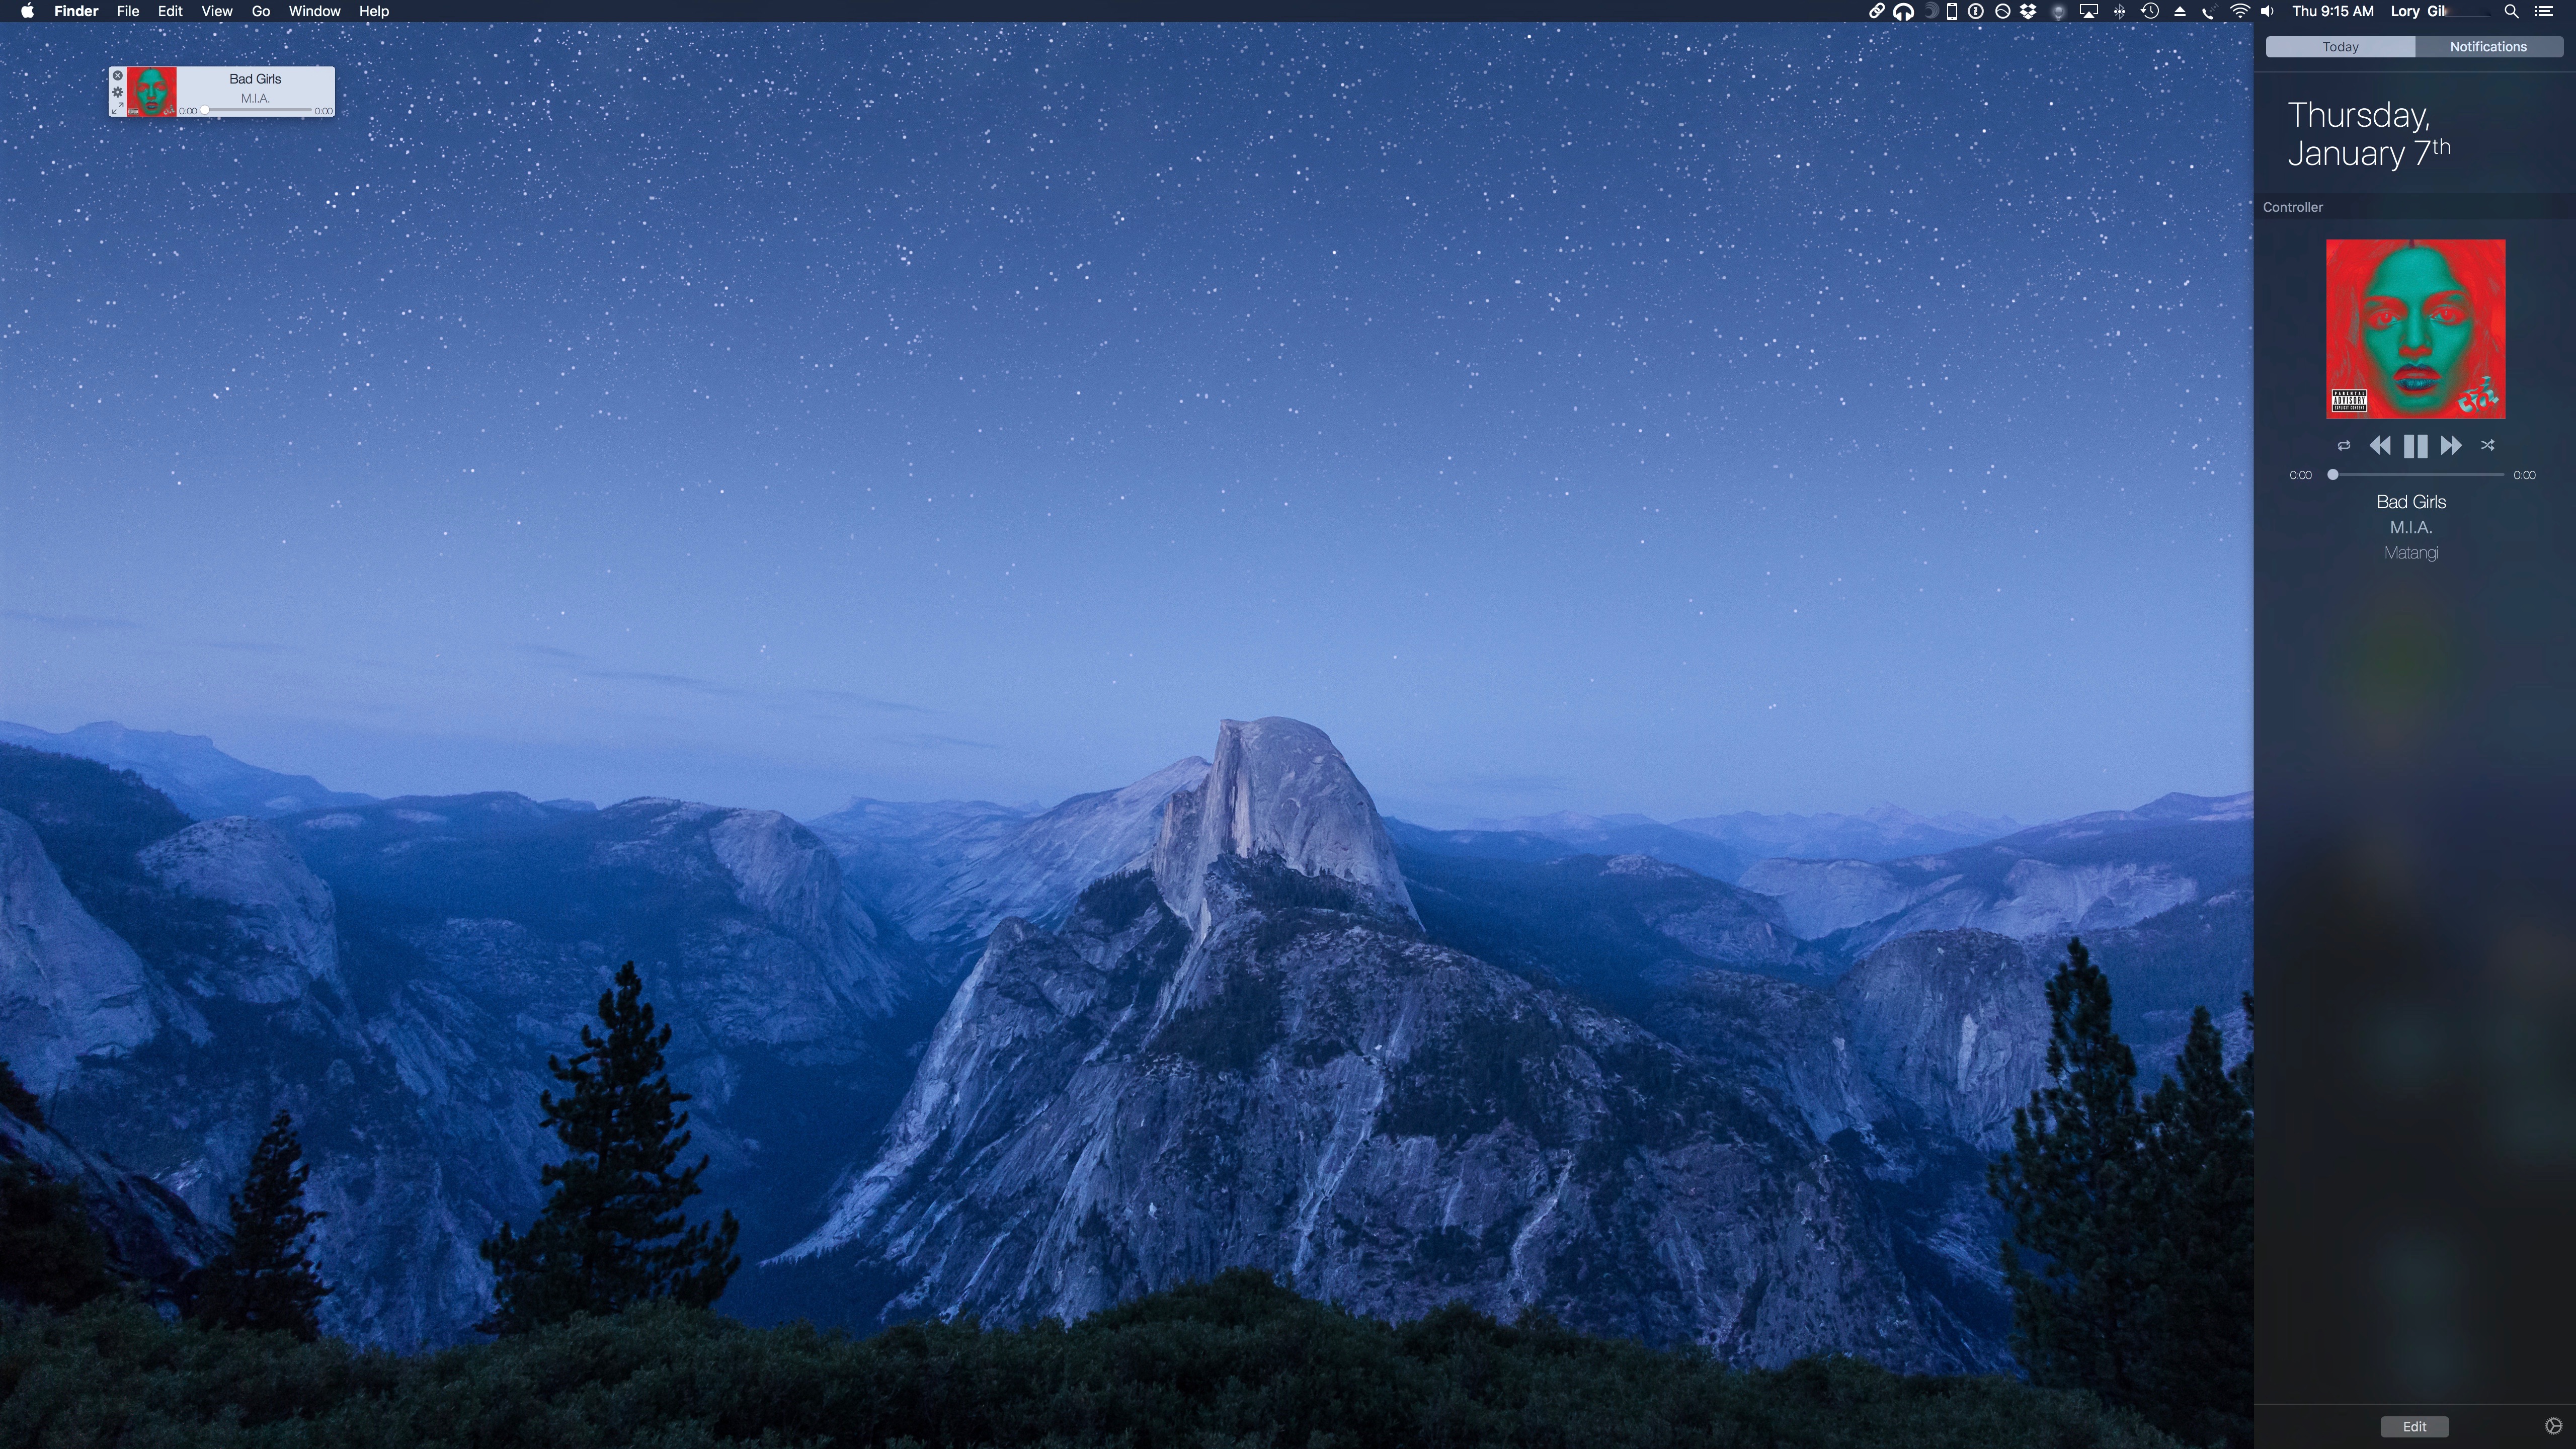Open the Wi-Fi status menu

[x=2240, y=11]
